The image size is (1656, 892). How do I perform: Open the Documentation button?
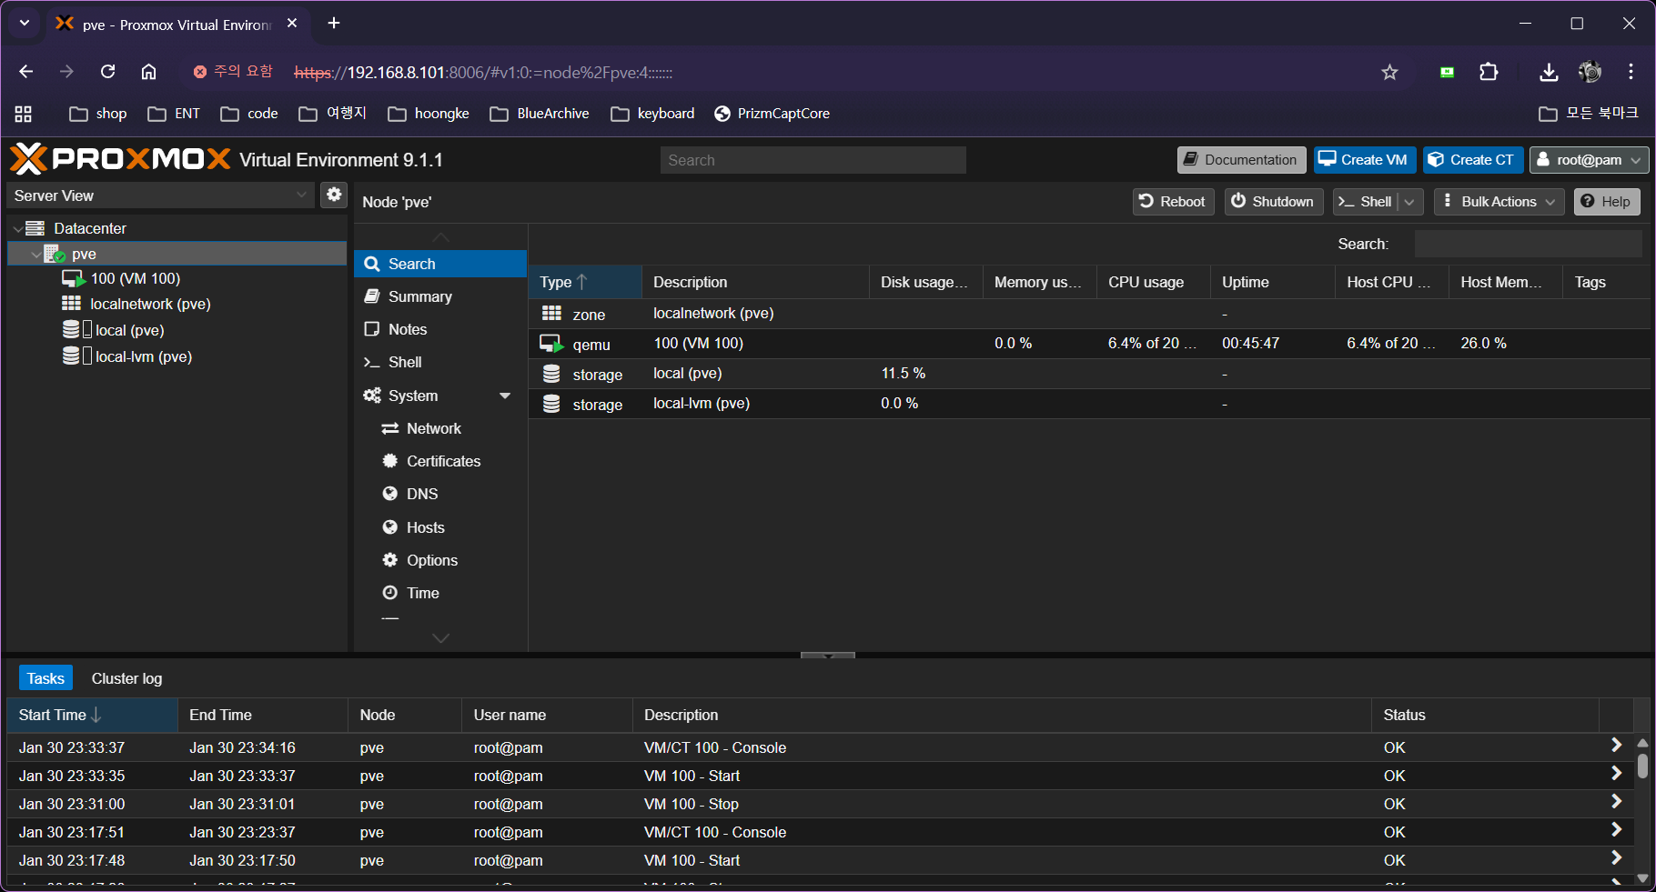click(1241, 160)
